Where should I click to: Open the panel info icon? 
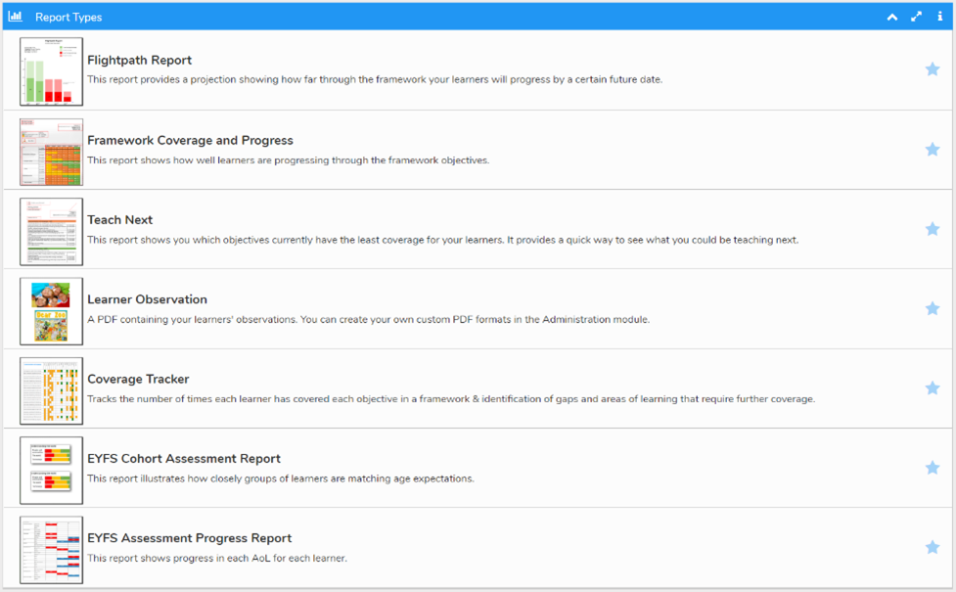pos(940,17)
